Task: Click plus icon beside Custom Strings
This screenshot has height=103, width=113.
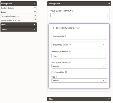Action: point(35,7)
